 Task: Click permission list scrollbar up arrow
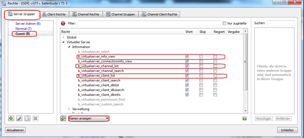point(245,31)
